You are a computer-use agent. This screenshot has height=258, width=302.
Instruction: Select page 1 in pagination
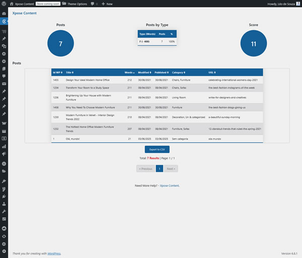[160, 169]
